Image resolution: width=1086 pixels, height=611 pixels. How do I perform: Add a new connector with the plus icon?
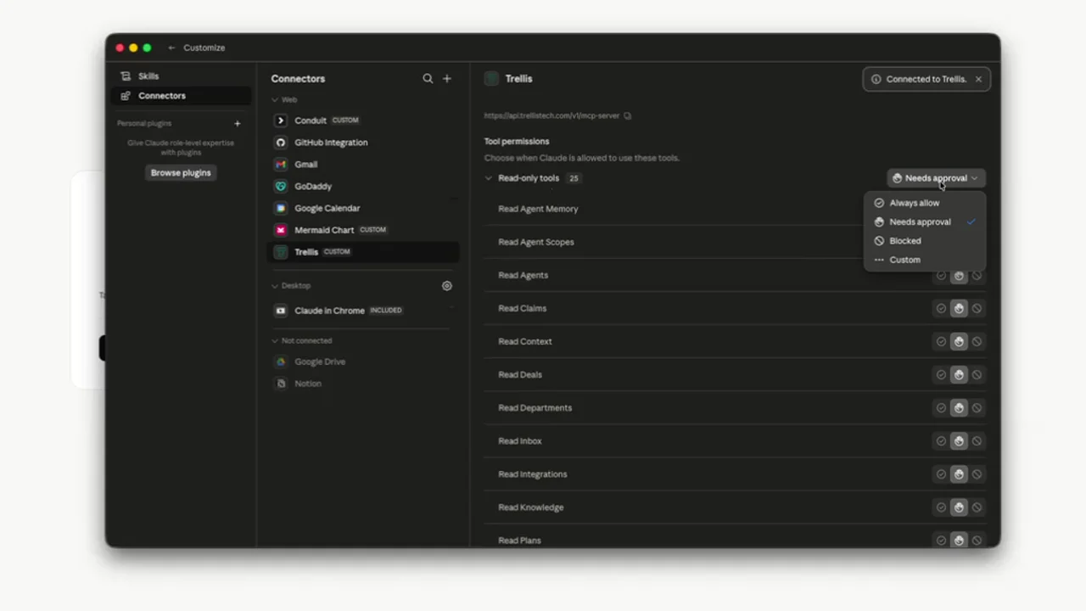(x=447, y=79)
